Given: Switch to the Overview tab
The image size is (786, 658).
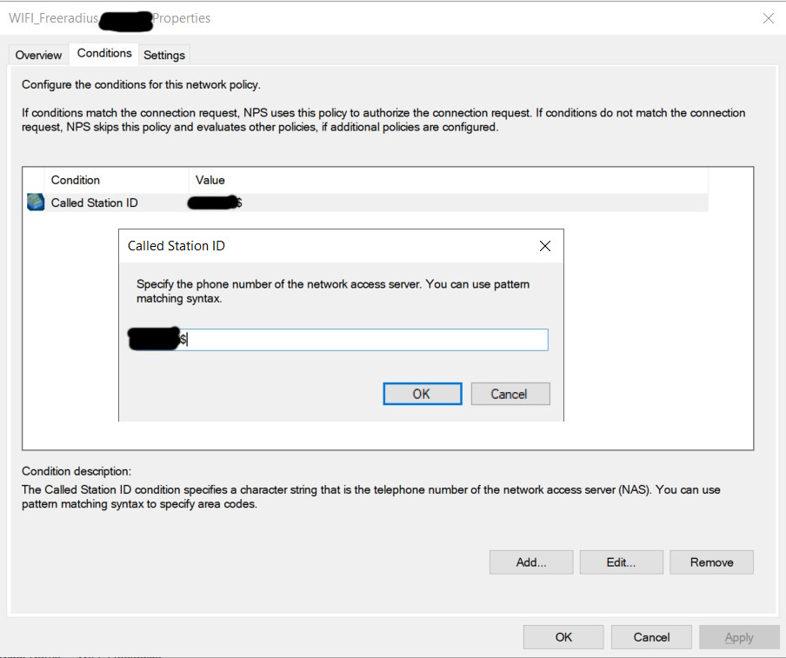Looking at the screenshot, I should point(38,55).
